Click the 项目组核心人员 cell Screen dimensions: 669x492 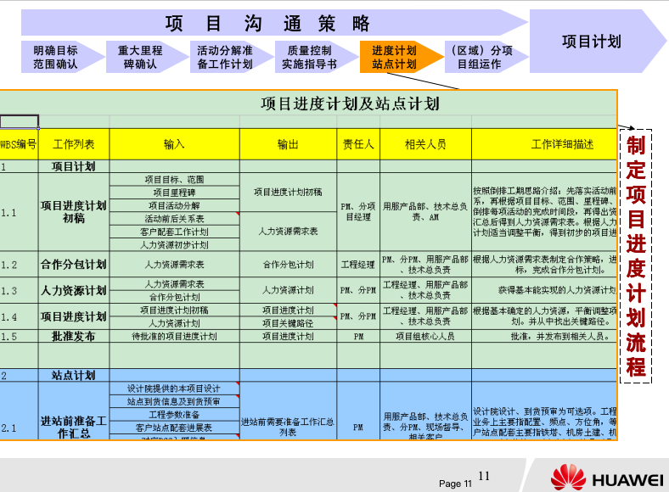[x=426, y=337]
